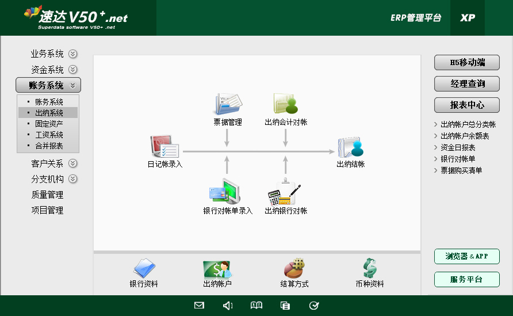Click the 经理查询 button
This screenshot has width=513, height=316.
pyautogui.click(x=467, y=84)
